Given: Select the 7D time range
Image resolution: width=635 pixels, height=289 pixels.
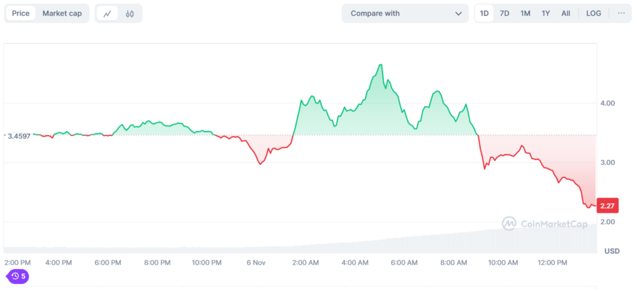Looking at the screenshot, I should tap(504, 14).
